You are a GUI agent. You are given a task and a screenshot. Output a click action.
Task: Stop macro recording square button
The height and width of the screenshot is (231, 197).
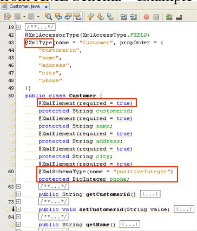pyautogui.click(x=156, y=17)
